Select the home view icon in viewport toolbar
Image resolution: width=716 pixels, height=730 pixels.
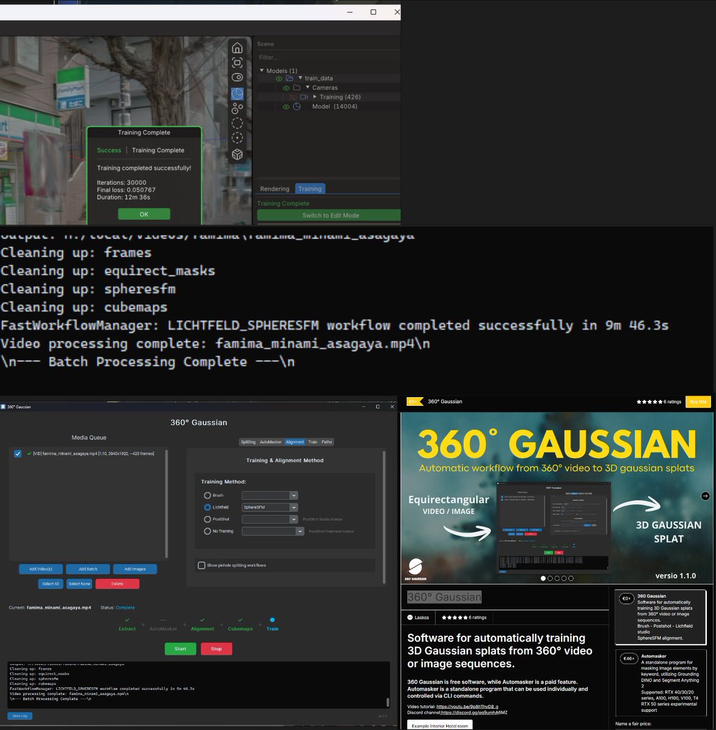pos(237,48)
